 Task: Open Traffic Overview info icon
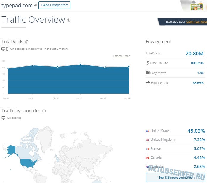tap(68, 20)
